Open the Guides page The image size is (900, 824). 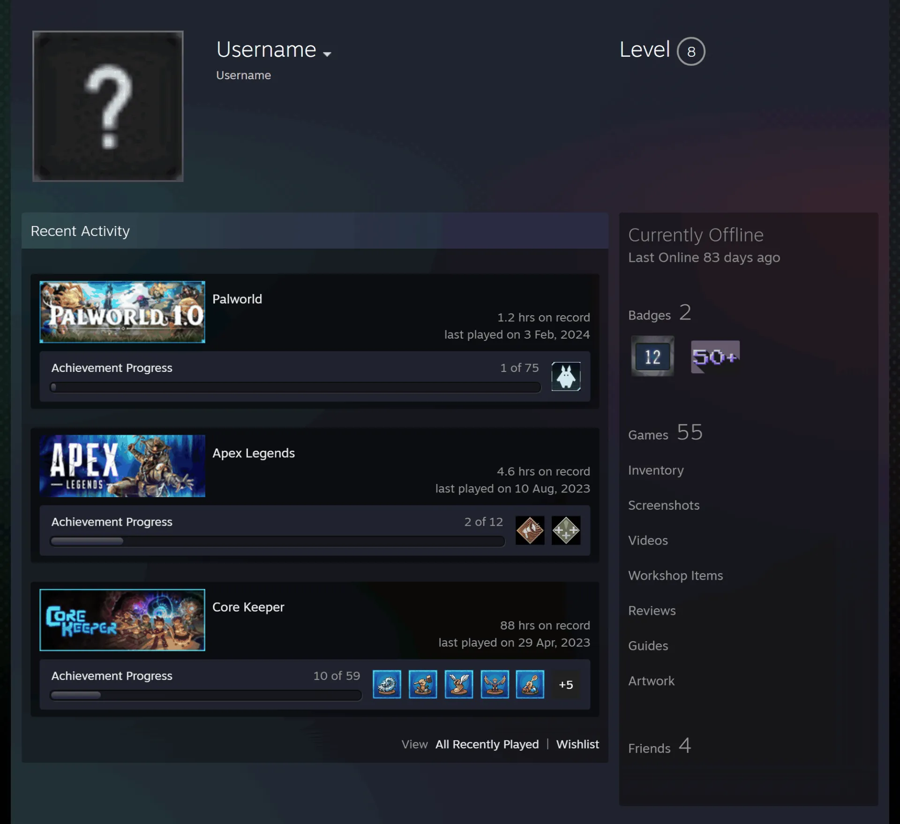coord(648,646)
